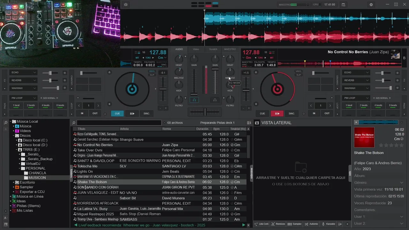This screenshot has width=409, height=230.
Task: Sort by the Duración column header
Action: [204, 129]
